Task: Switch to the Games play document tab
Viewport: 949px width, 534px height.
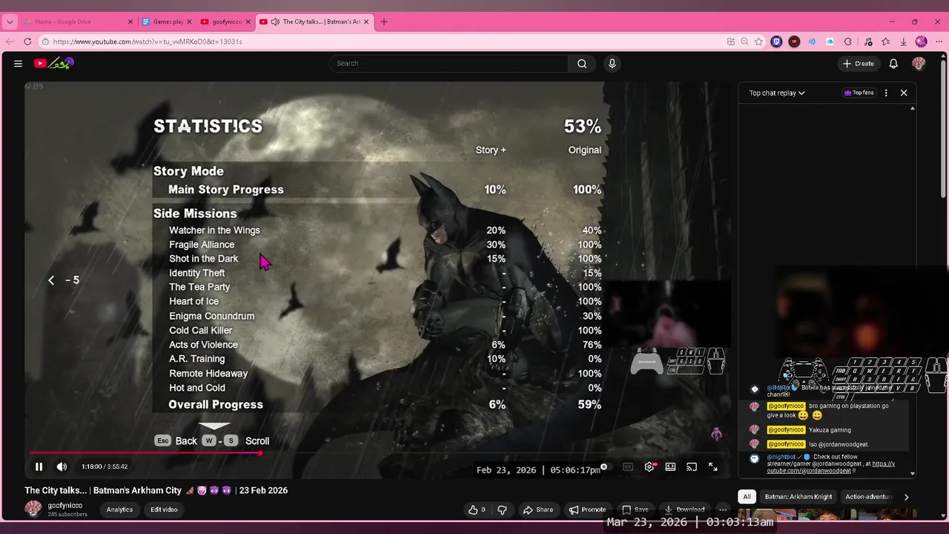Action: 167,22
